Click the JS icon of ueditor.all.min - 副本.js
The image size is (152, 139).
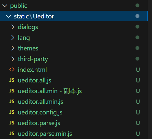[12, 91]
